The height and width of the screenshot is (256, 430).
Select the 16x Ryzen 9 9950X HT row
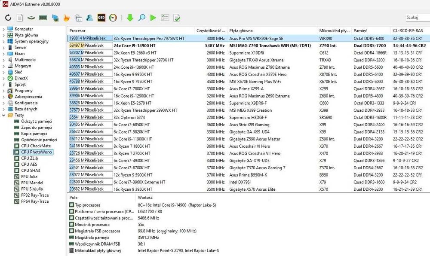click(249, 74)
